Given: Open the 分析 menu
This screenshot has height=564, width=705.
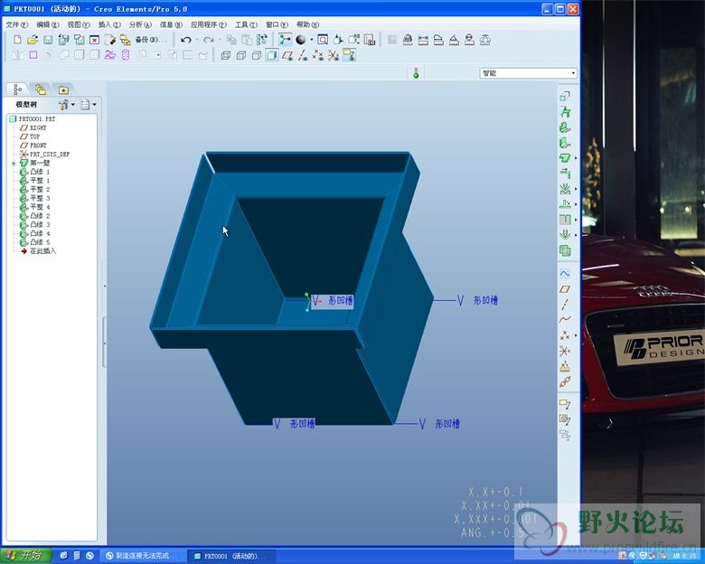Looking at the screenshot, I should 140,24.
